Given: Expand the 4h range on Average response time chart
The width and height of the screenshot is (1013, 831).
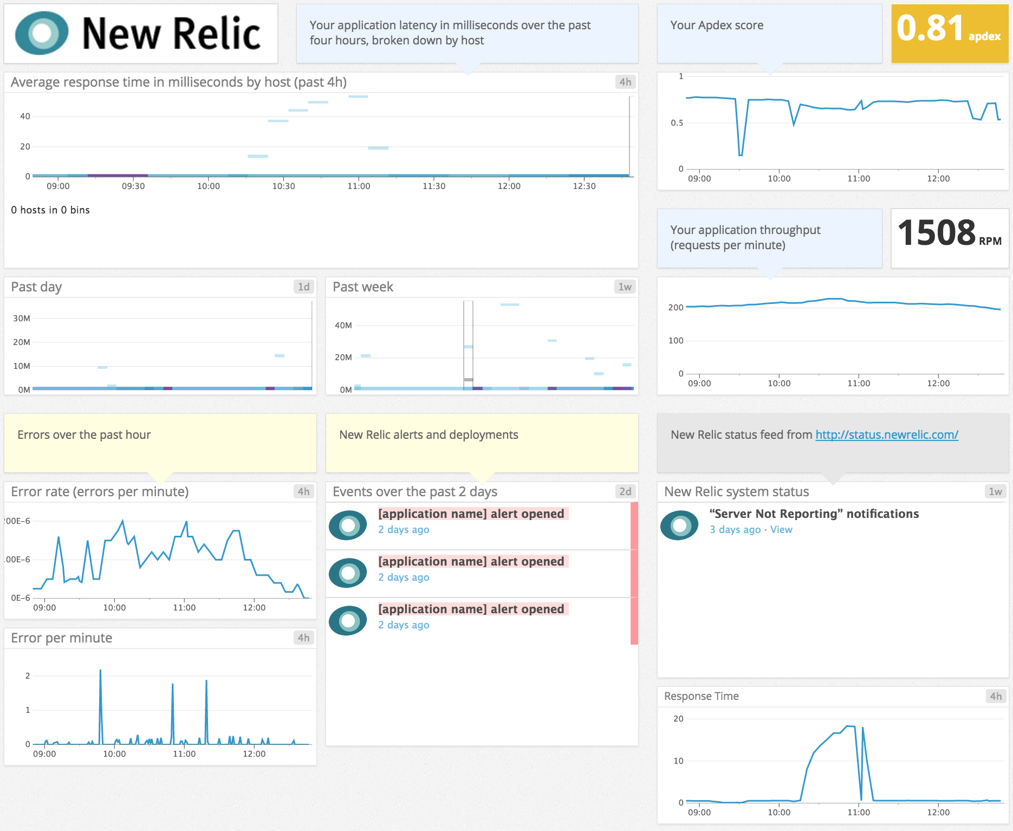Looking at the screenshot, I should click(625, 82).
